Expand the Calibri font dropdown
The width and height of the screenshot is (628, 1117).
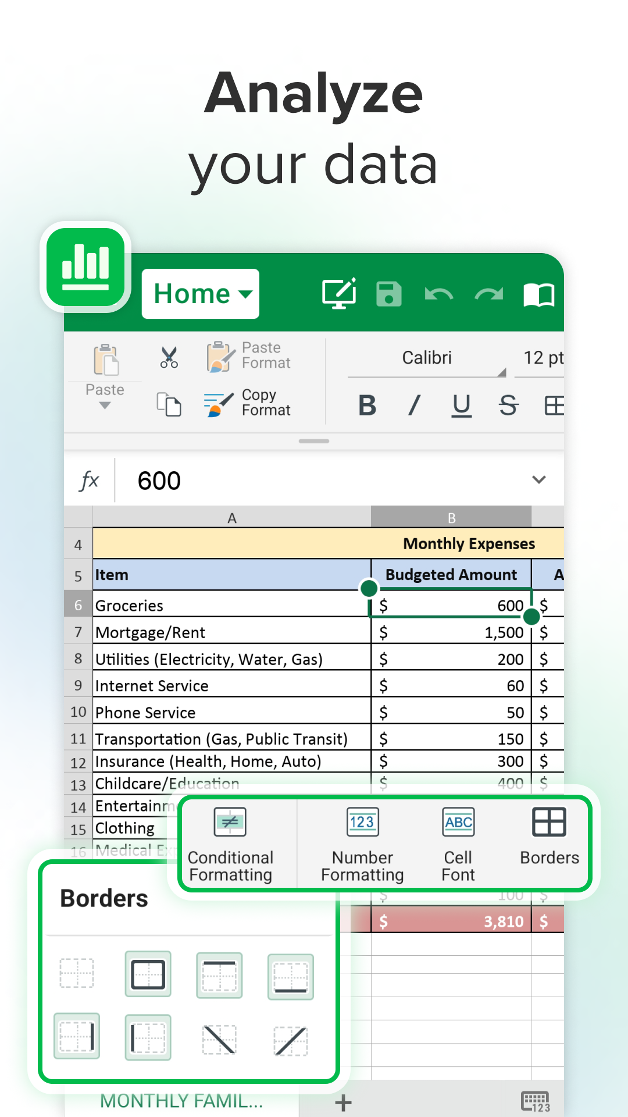(427, 358)
